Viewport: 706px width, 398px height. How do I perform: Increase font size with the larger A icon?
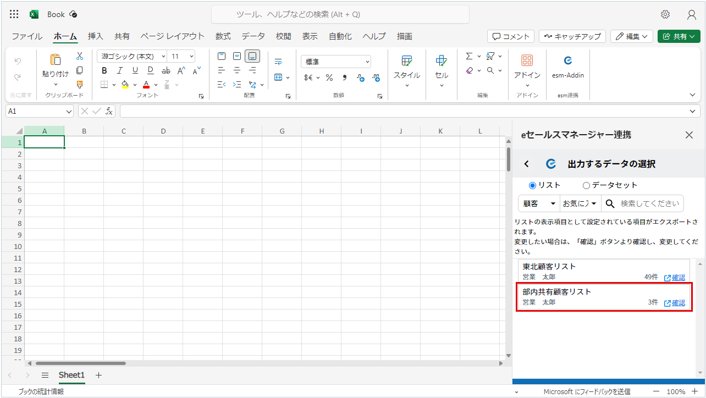click(x=181, y=70)
